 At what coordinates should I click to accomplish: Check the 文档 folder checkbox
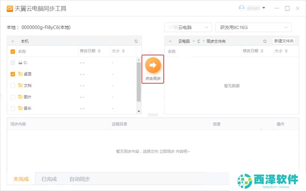click(x=13, y=86)
